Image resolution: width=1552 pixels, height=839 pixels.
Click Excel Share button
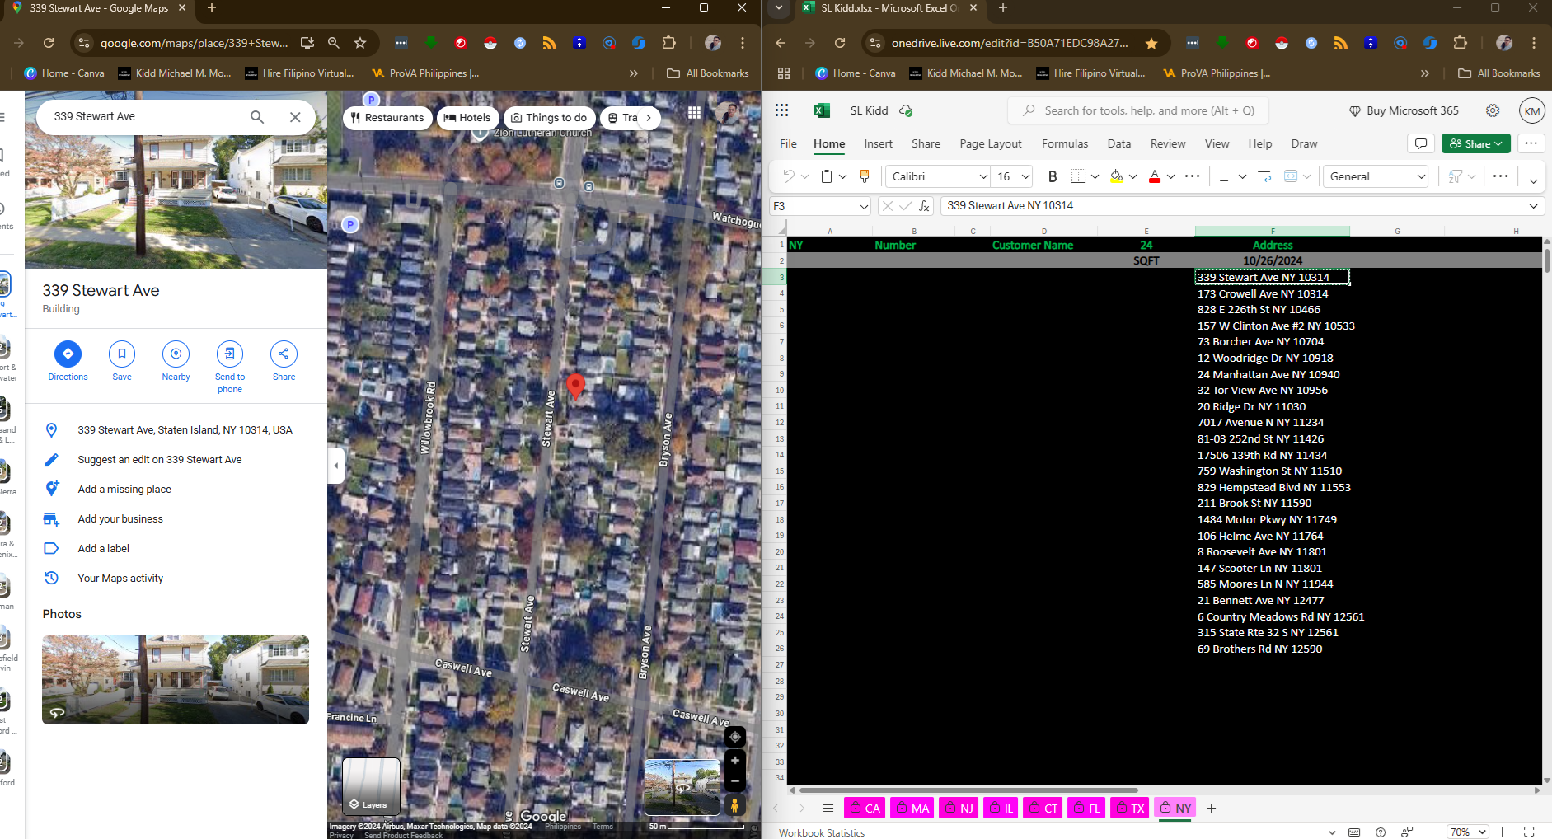coord(1475,143)
